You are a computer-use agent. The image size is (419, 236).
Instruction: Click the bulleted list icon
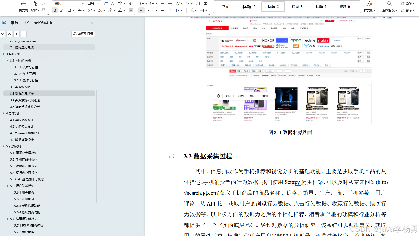pyautogui.click(x=142, y=3)
